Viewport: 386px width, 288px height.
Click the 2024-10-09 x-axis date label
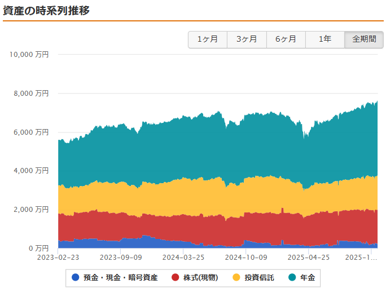[245, 256]
